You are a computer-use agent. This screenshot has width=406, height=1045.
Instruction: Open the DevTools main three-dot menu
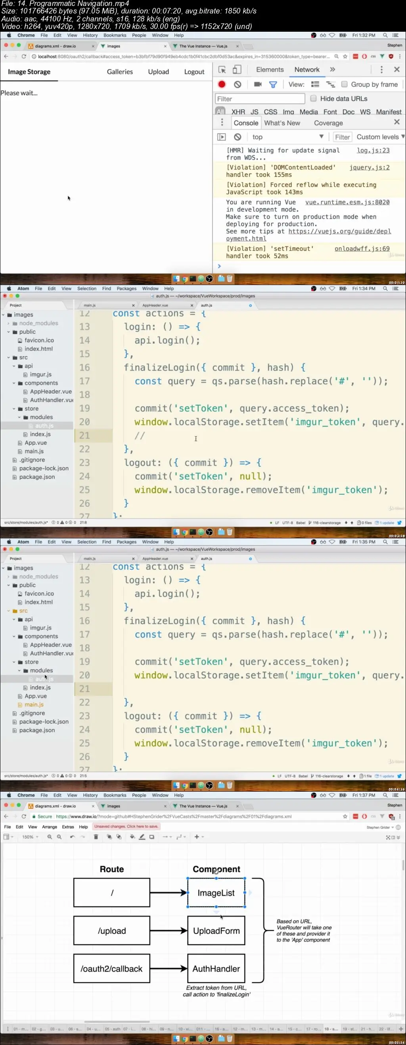tap(381, 70)
